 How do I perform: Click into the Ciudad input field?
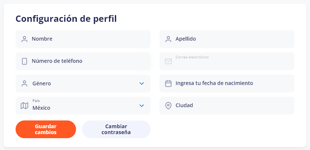pyautogui.click(x=233, y=106)
